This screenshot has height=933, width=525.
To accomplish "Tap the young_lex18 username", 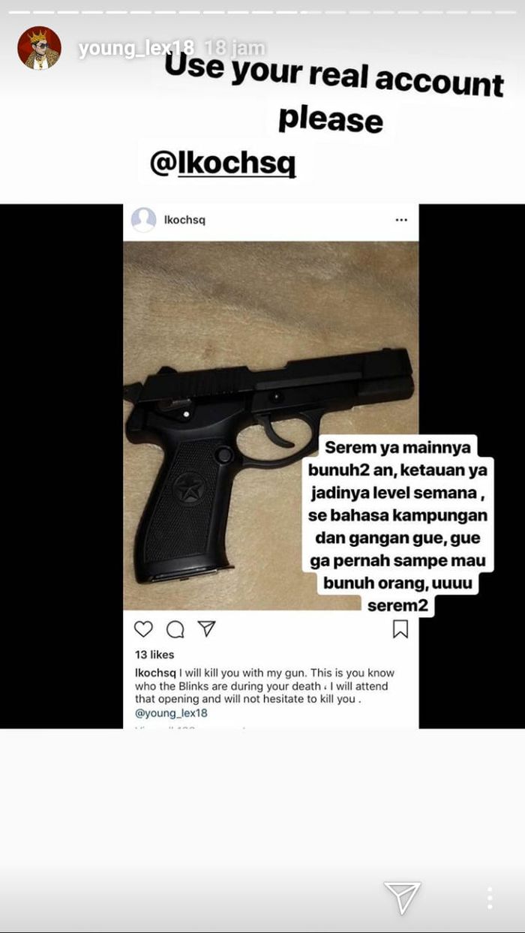I will click(136, 49).
